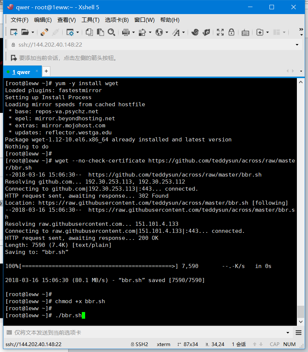Click the 'Nothing to do' terminal line
308x352 pixels.
[x=27, y=147]
